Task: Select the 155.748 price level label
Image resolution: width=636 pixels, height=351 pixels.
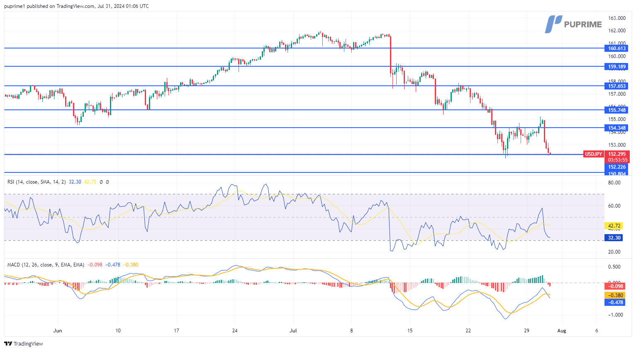Action: pyautogui.click(x=617, y=110)
